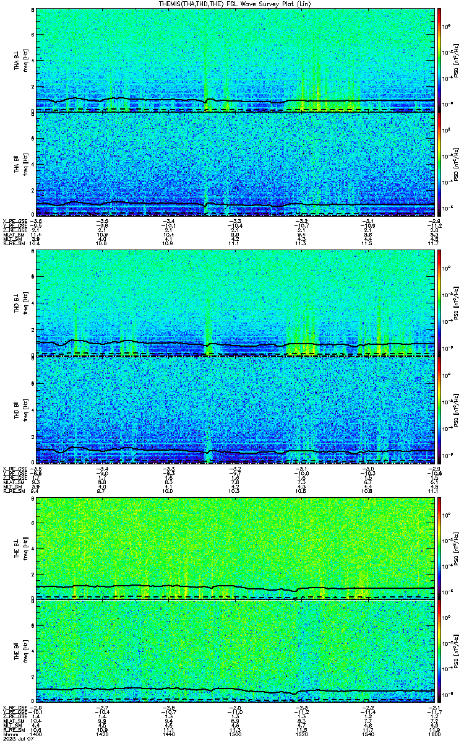Click the 1540 time tick label
Screen dimensions: 464x743
(x=369, y=735)
